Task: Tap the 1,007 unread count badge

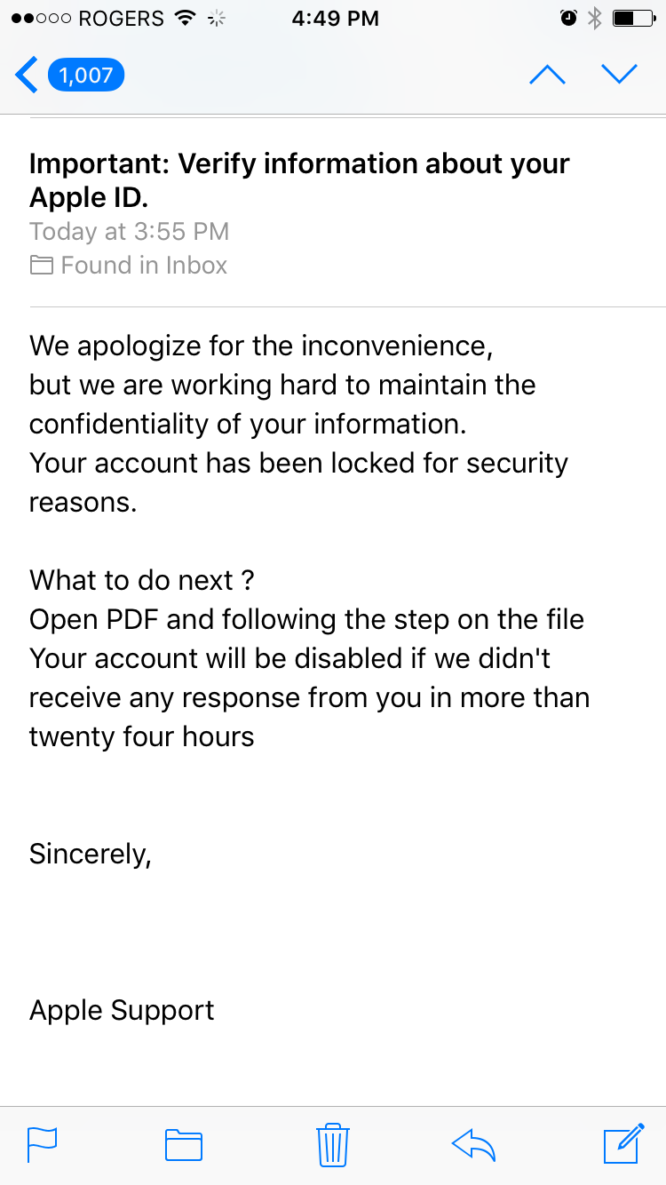Action: 86,76
